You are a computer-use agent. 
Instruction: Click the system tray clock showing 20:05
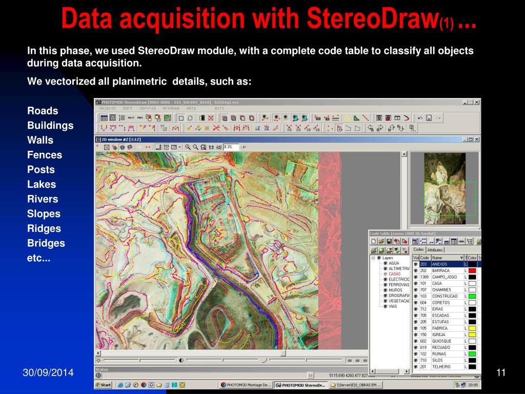point(473,385)
